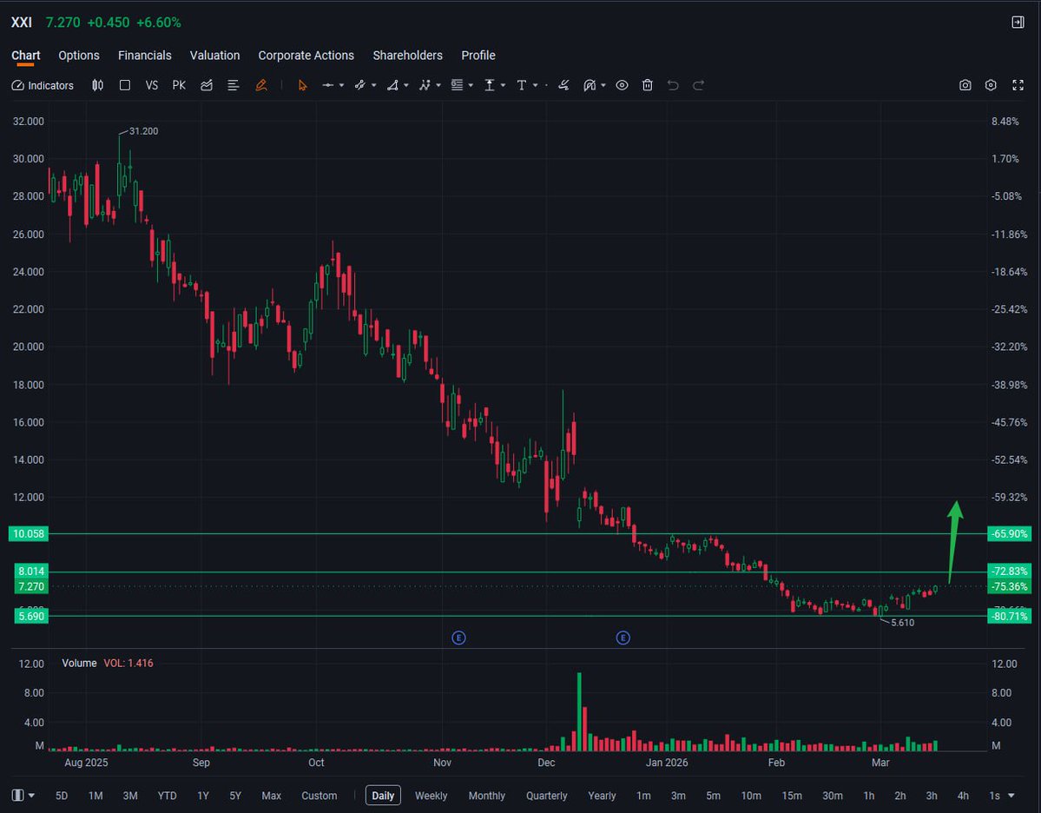The width and height of the screenshot is (1041, 813).
Task: Expand Fibonacci tool dropdown arrow
Action: (x=471, y=85)
